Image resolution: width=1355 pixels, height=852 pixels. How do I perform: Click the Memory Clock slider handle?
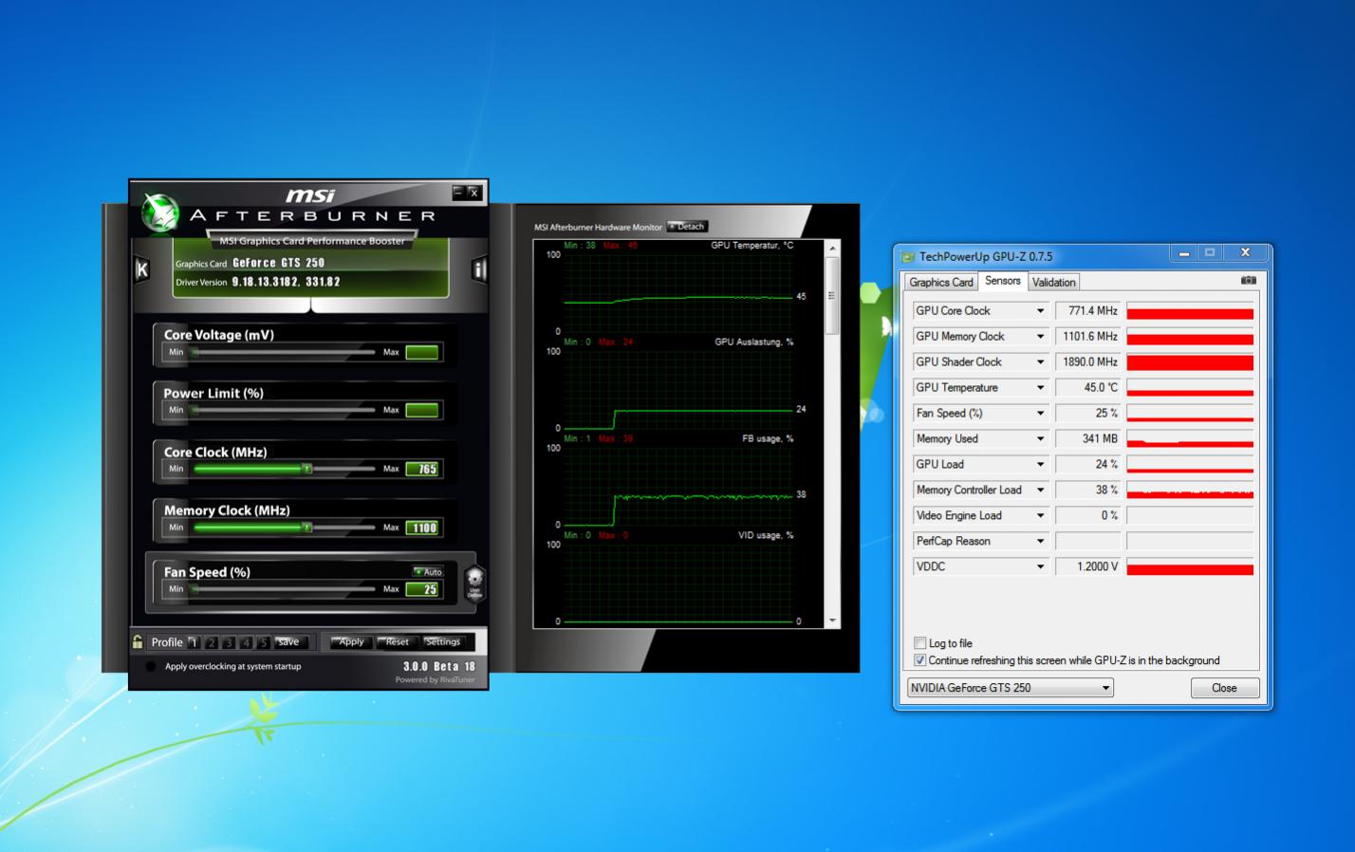pyautogui.click(x=306, y=527)
